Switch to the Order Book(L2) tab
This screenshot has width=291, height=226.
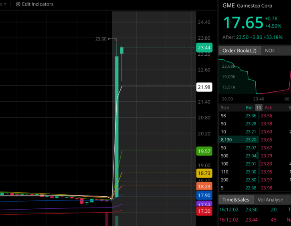tap(239, 50)
